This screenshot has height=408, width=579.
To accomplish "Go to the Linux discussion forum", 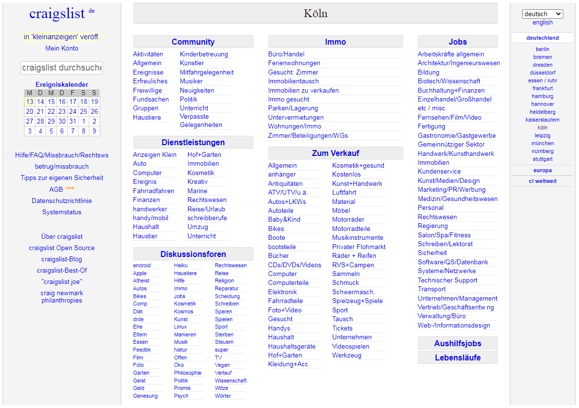I will tap(180, 327).
